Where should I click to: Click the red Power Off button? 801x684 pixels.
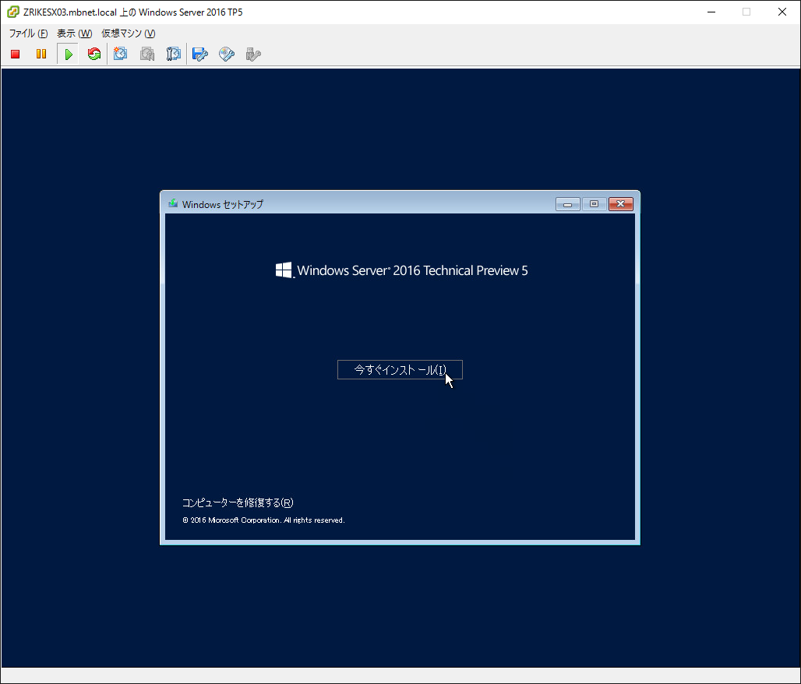coord(15,55)
